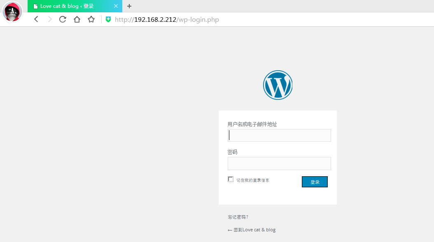
Task: Click the WordPress logo
Action: point(278,85)
